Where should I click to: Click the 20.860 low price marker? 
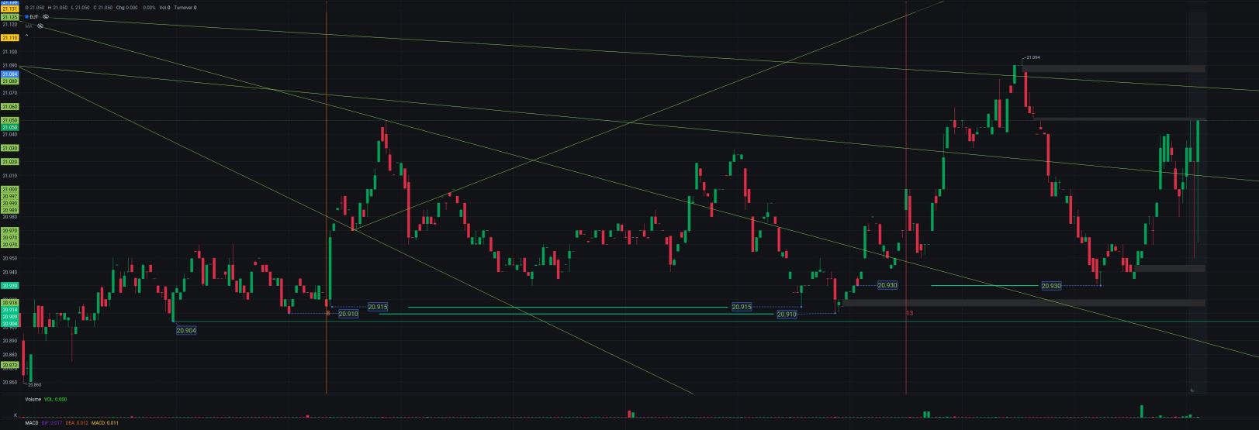(34, 384)
